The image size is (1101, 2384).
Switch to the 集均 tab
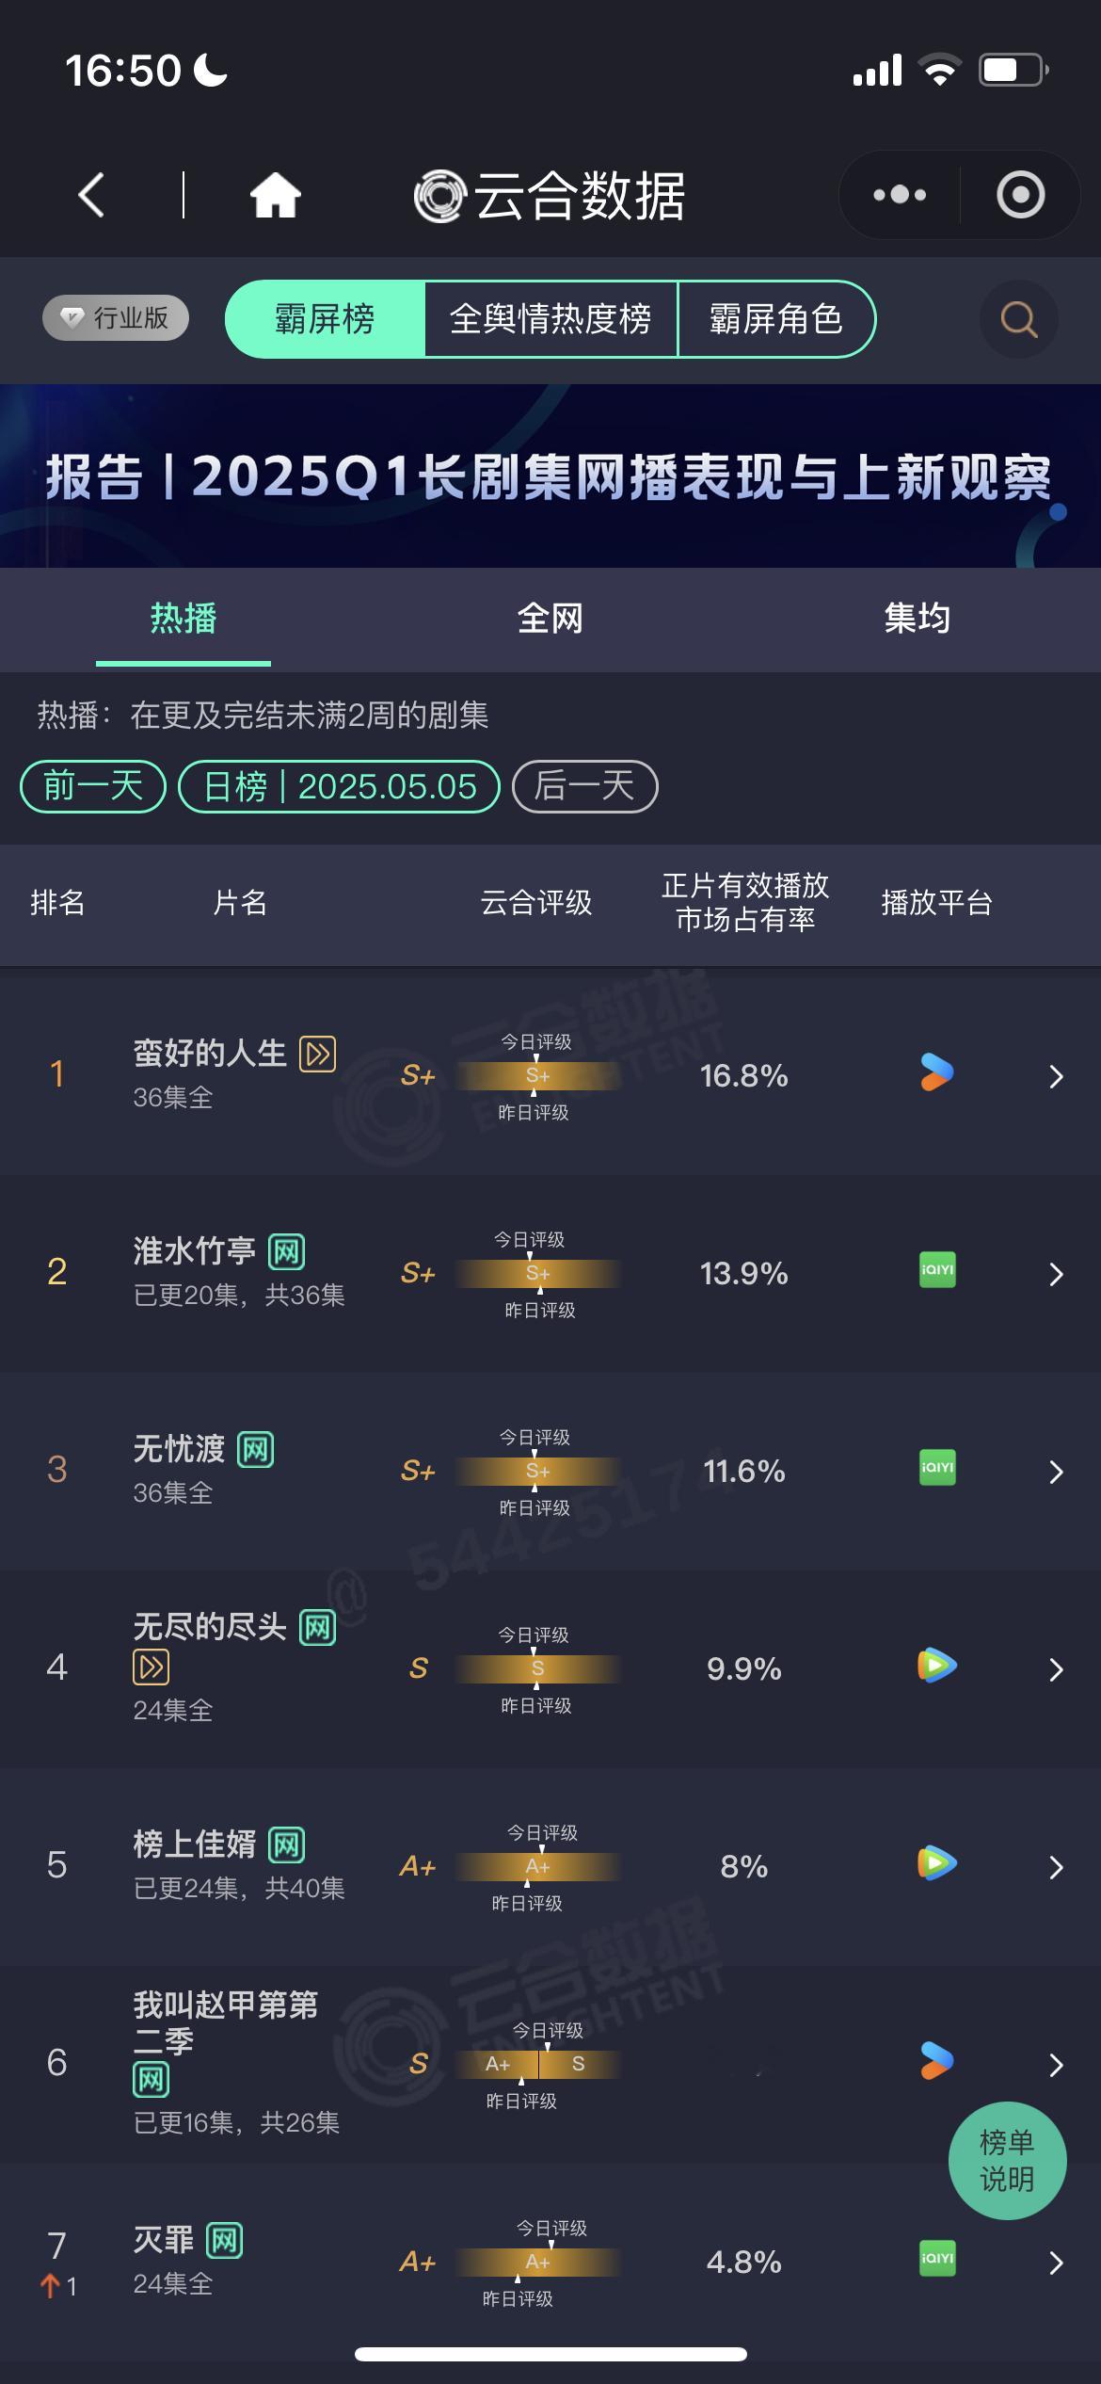917,619
